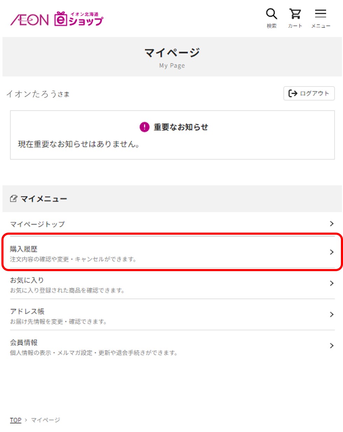The image size is (343, 432).
Task: Open 購入履歴 menu item
Action: coord(172,252)
